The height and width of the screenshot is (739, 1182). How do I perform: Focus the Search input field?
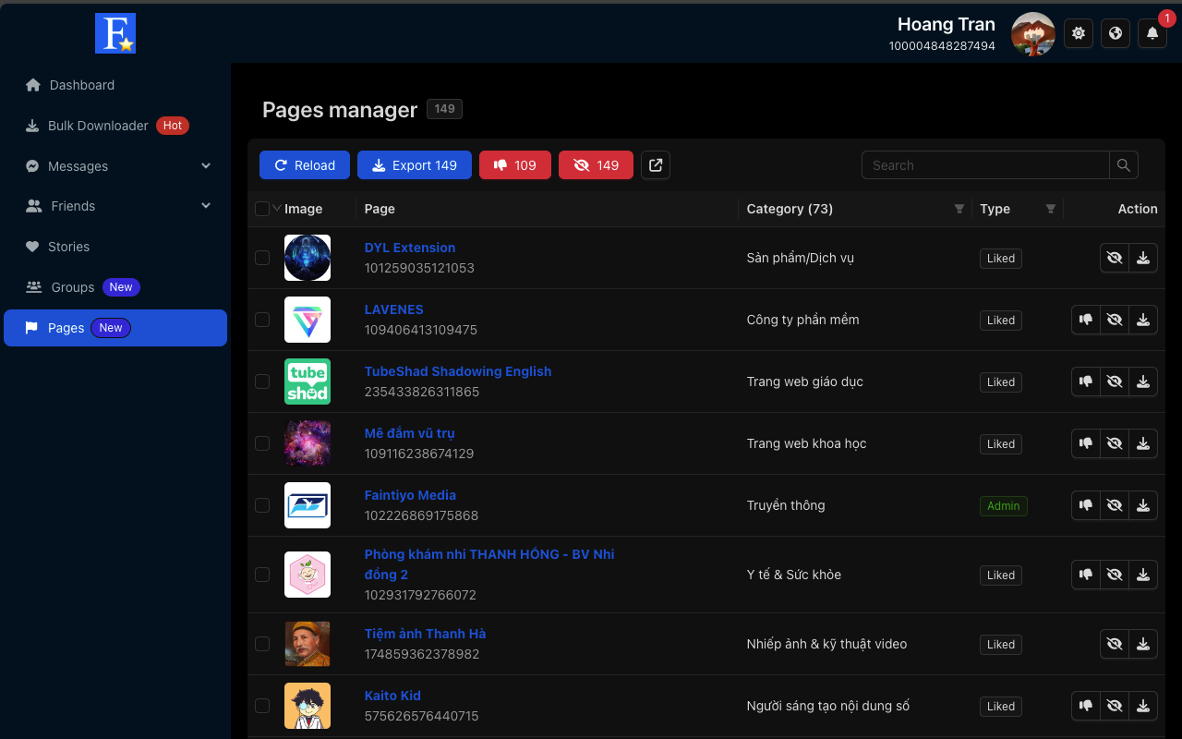(984, 165)
